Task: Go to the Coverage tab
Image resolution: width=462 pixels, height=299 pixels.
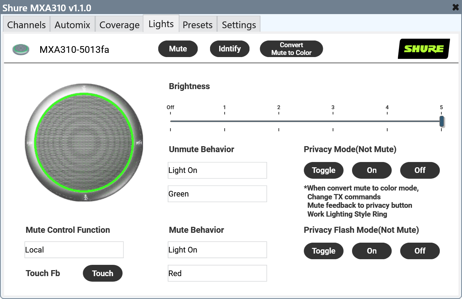Action: (119, 25)
